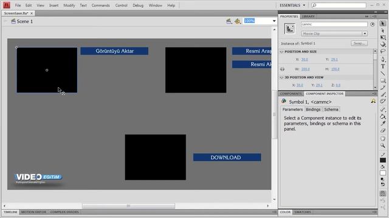
Task: Open the Swatches tab
Action: click(303, 212)
